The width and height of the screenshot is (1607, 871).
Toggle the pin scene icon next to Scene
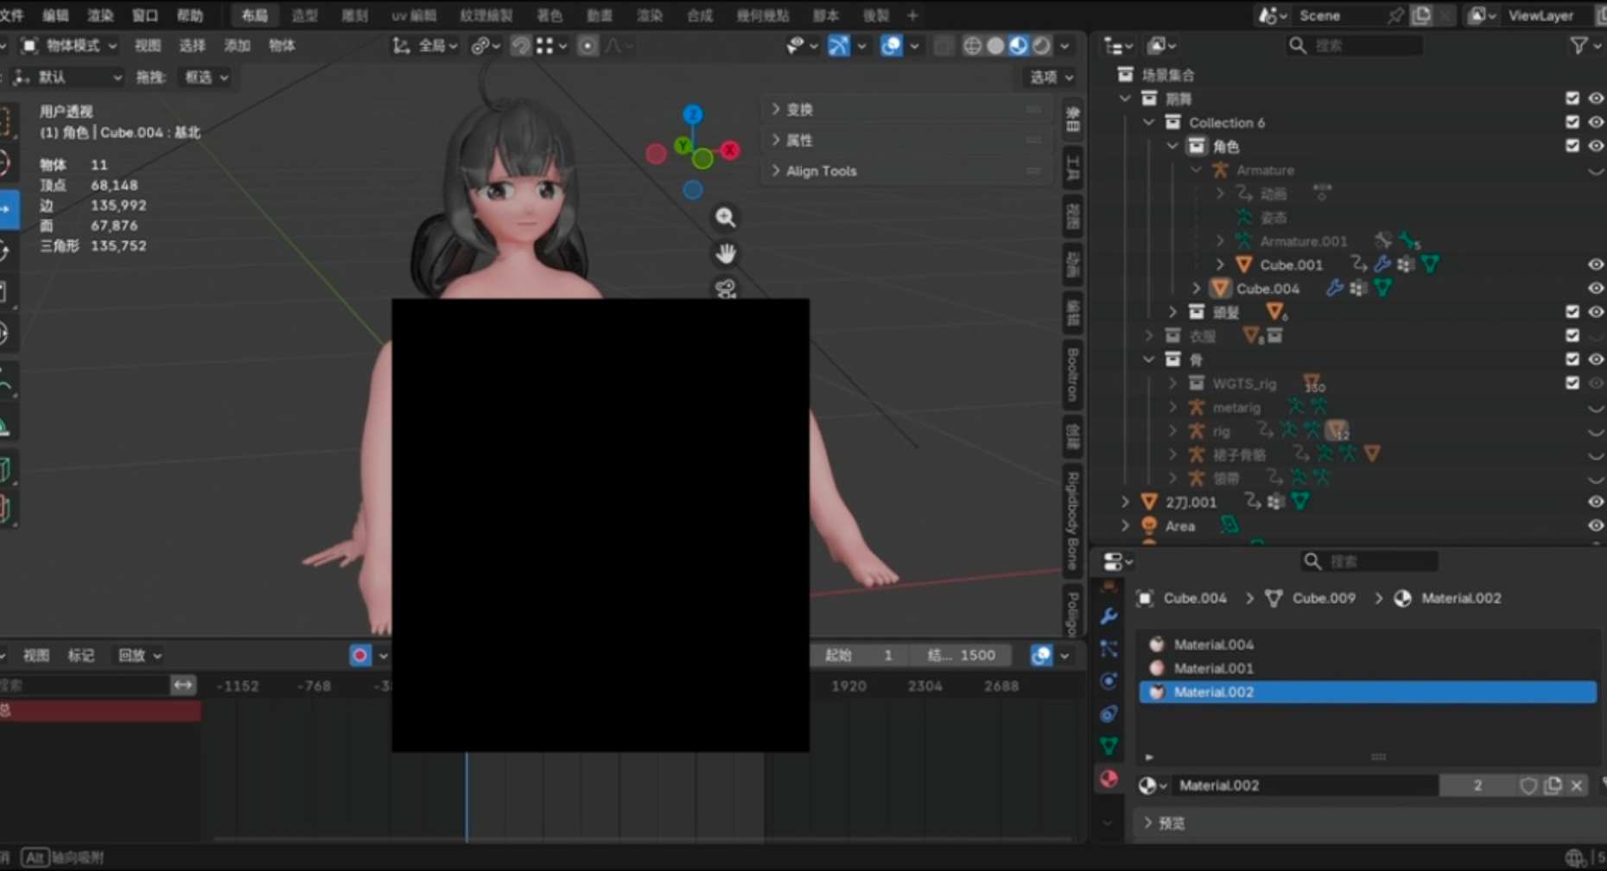pos(1395,16)
